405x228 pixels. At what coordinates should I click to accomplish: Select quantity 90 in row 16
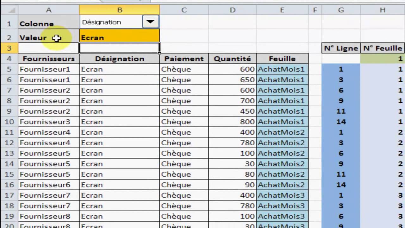coord(233,185)
